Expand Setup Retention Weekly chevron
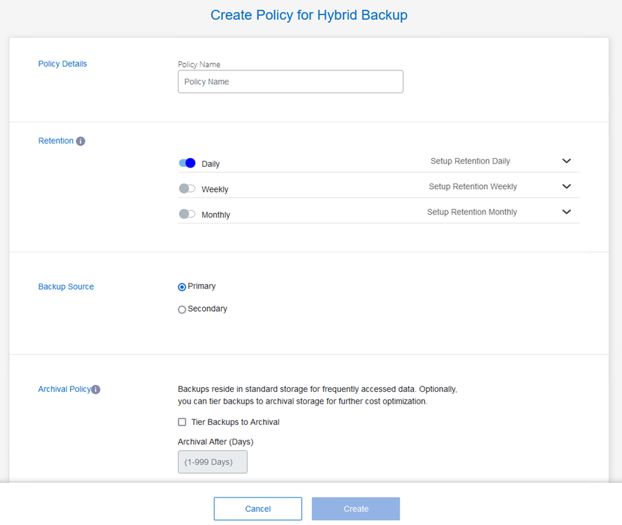The height and width of the screenshot is (525, 622). click(566, 187)
